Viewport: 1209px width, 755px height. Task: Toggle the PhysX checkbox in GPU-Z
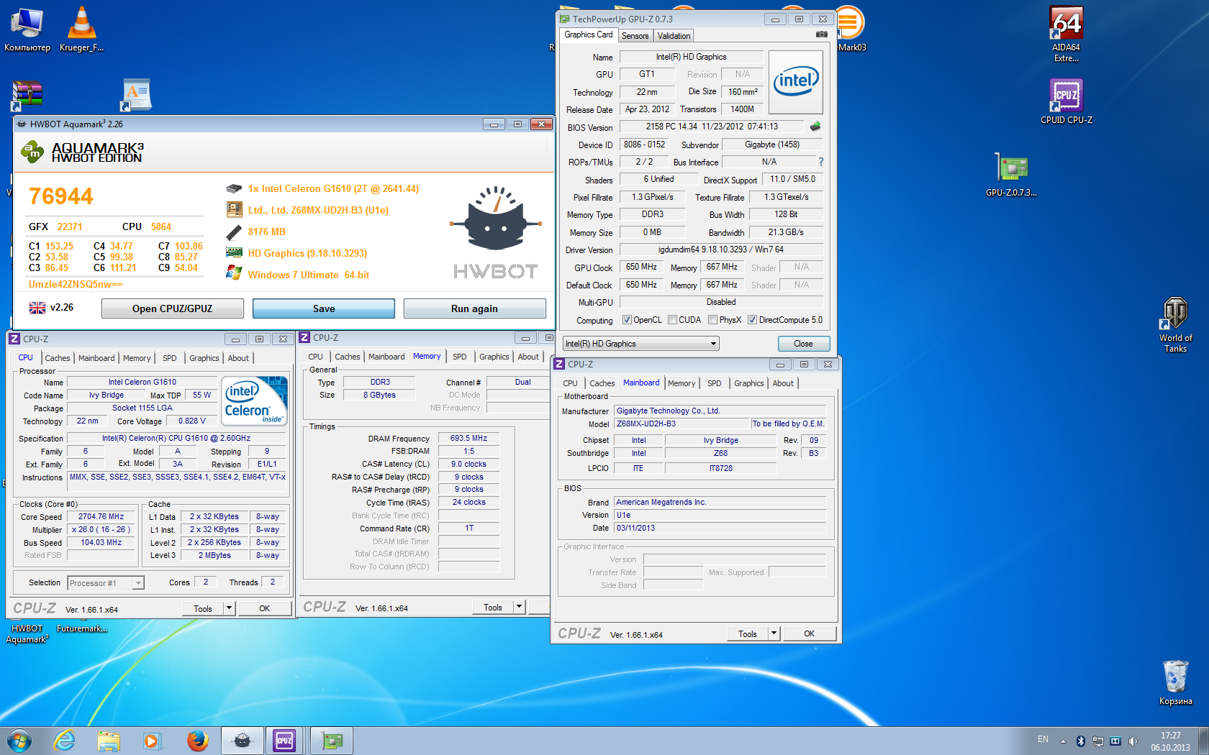[712, 320]
